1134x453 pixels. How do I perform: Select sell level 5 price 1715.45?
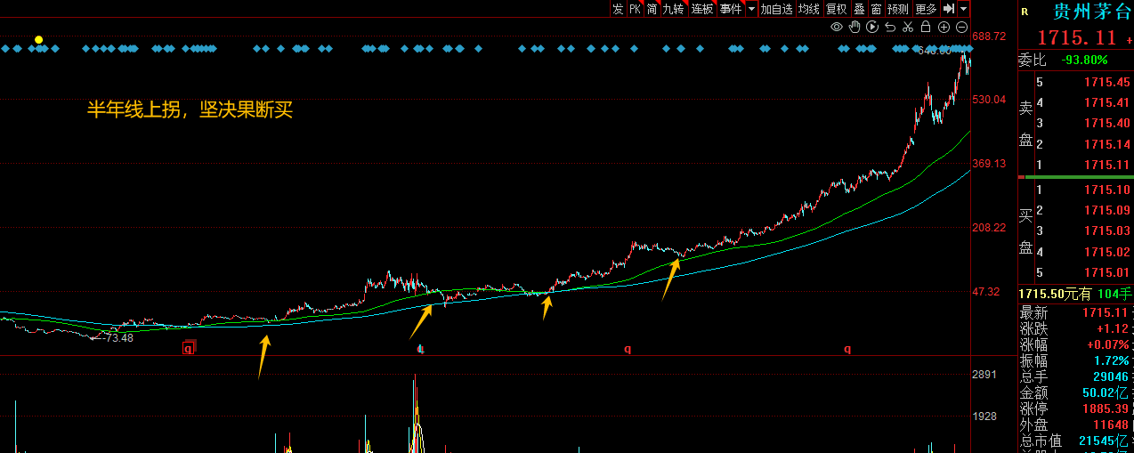(x=1106, y=82)
